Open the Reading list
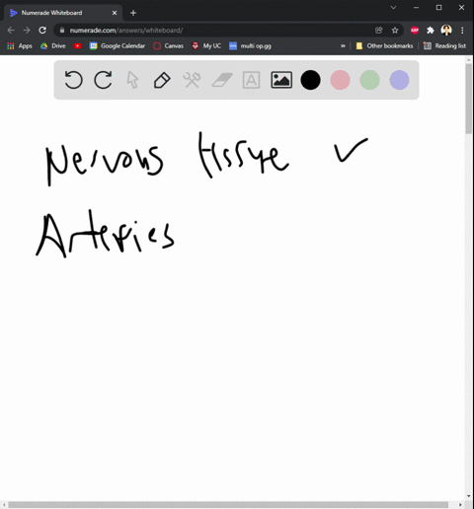Image resolution: width=474 pixels, height=509 pixels. tap(444, 46)
